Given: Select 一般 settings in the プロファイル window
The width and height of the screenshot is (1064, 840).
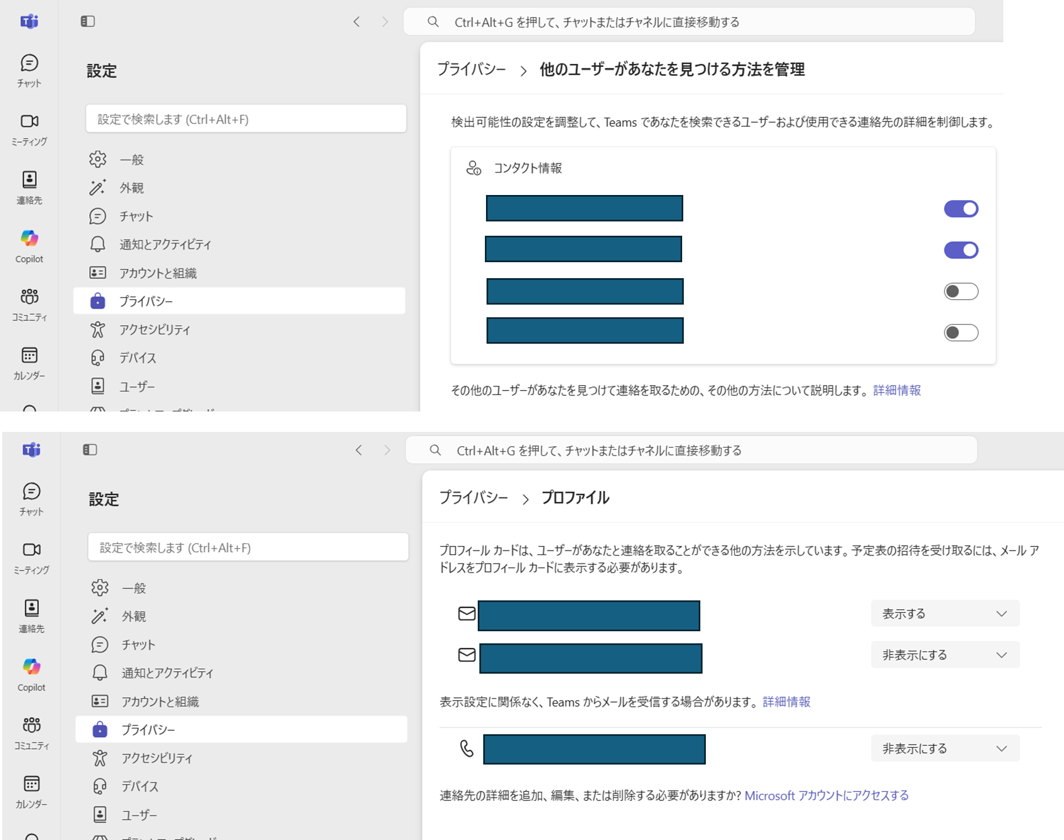Looking at the screenshot, I should point(241,588).
